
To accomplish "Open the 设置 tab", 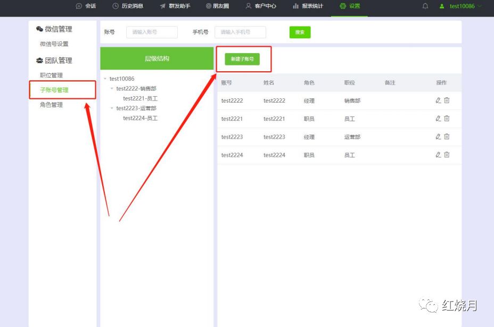I will tap(350, 6).
